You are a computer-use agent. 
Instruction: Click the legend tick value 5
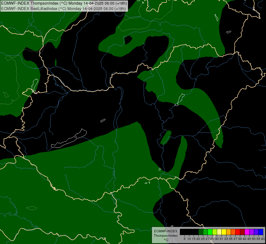point(184,239)
